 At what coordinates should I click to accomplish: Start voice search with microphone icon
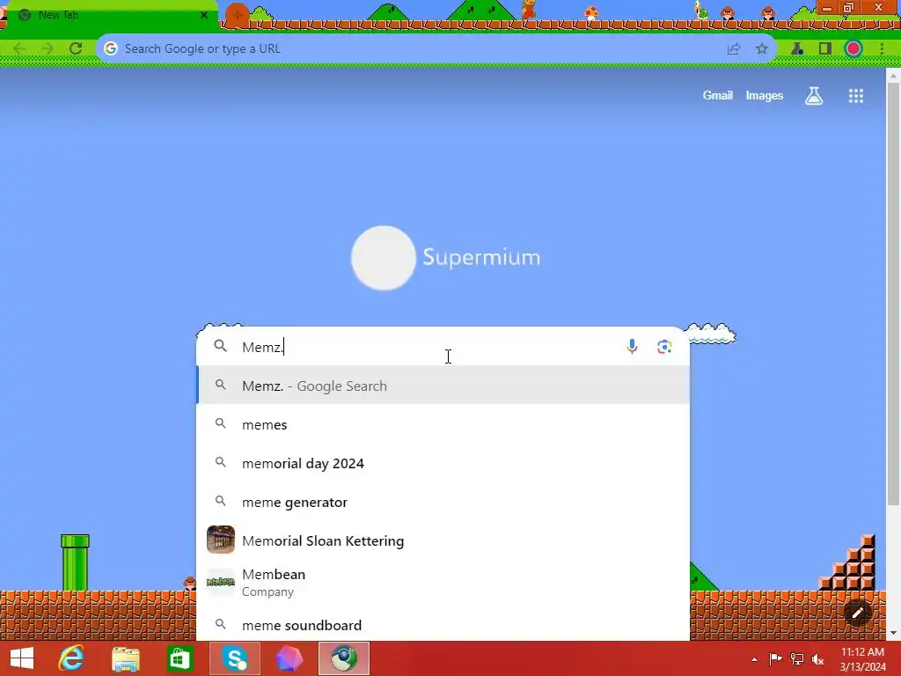pos(632,347)
